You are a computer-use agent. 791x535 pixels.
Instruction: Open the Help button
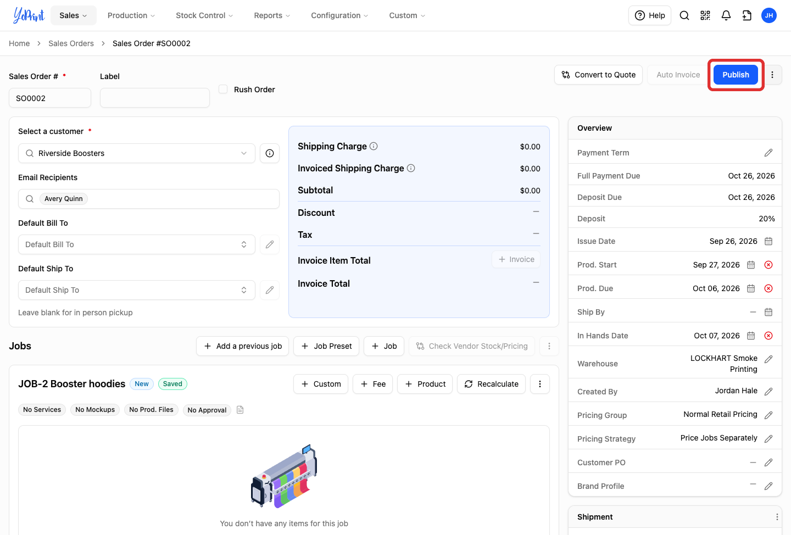[650, 15]
